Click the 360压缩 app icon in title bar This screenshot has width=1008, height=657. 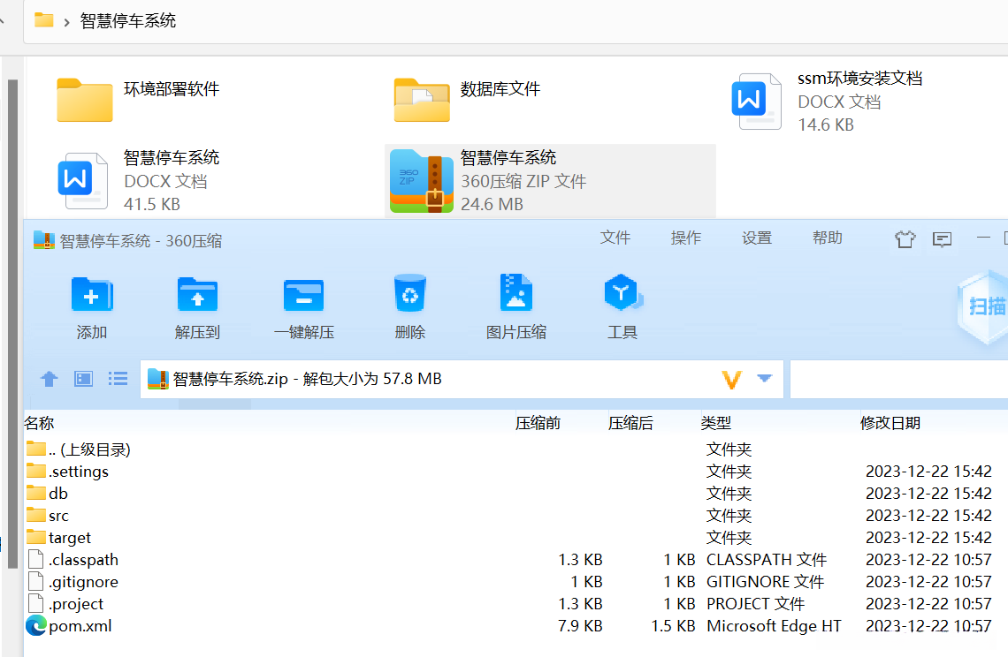tap(43, 240)
